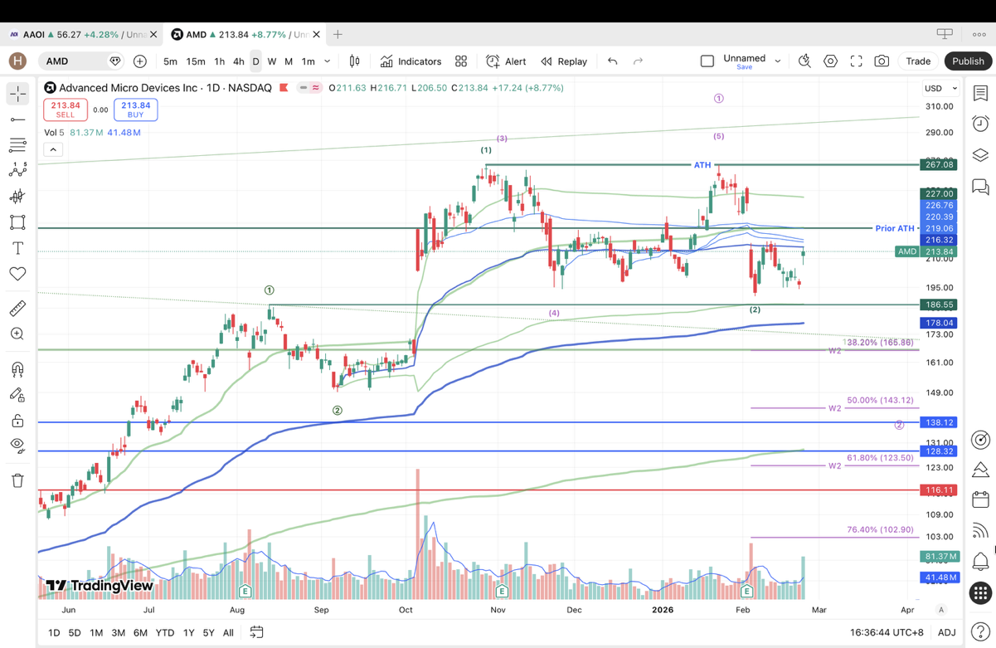Open the alerts clock panel
This screenshot has height=648, width=996.
980,124
